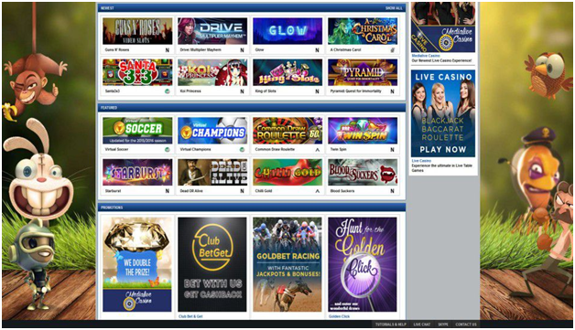This screenshot has height=330, width=575.
Task: Click the Medialive Casino sidebar banner
Action: [443, 27]
